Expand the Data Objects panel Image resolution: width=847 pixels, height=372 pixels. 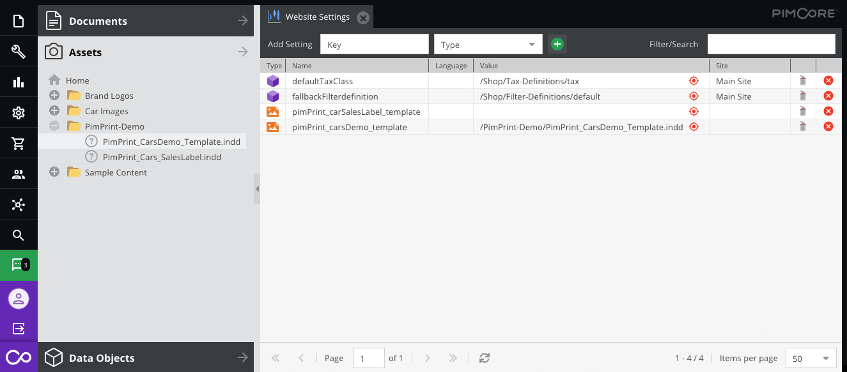pyautogui.click(x=146, y=358)
